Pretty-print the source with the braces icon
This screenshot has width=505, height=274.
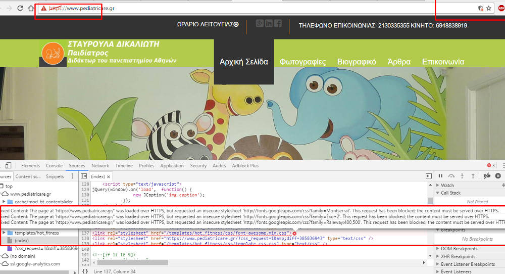pyautogui.click(x=85, y=271)
